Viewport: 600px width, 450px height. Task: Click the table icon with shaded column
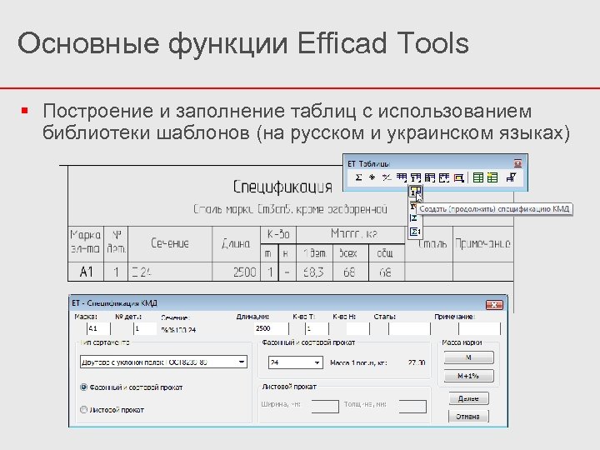430,177
